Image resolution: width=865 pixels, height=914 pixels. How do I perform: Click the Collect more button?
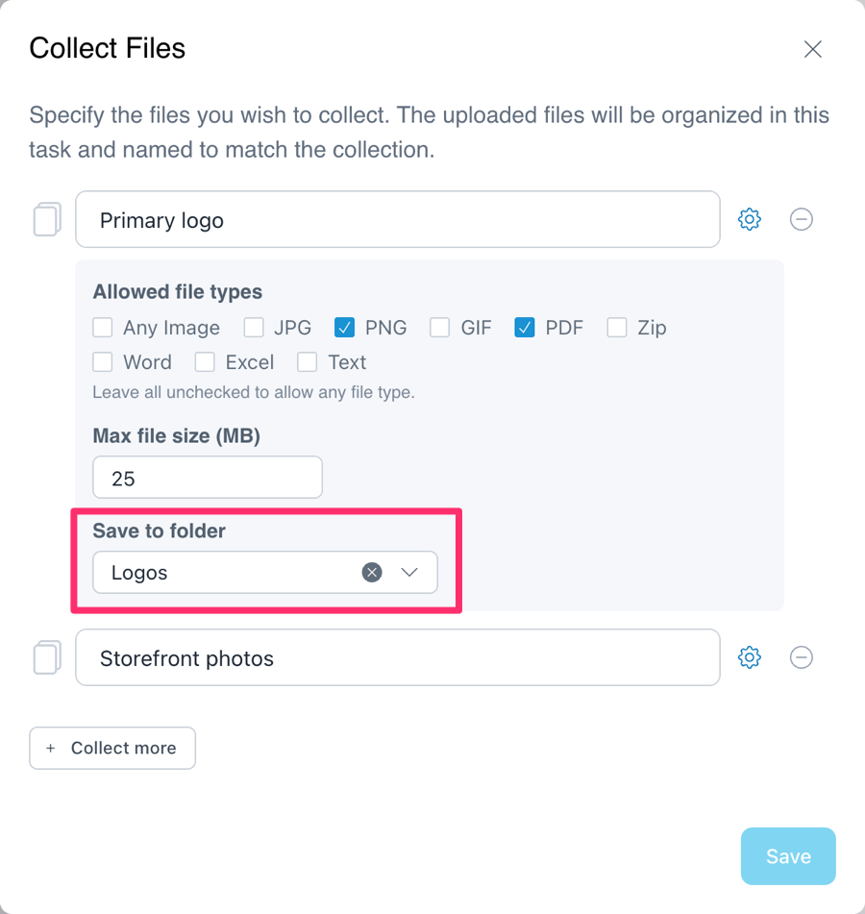[x=112, y=748]
